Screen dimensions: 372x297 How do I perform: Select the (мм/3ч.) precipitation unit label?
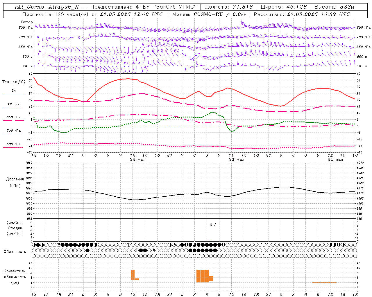15,222
